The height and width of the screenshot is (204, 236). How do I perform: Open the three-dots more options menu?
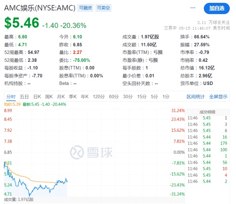[x=193, y=8]
